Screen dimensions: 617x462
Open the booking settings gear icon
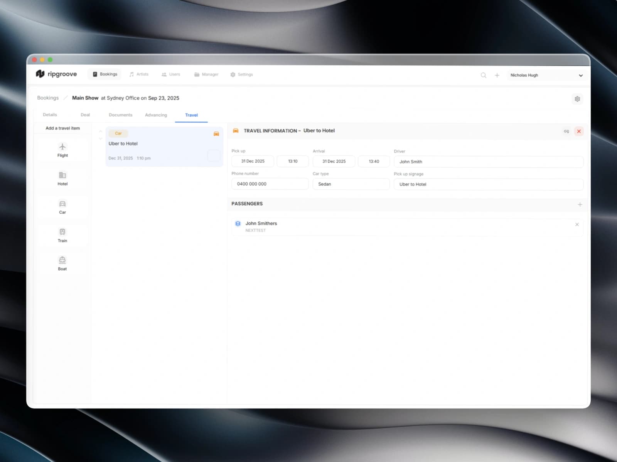tap(577, 99)
